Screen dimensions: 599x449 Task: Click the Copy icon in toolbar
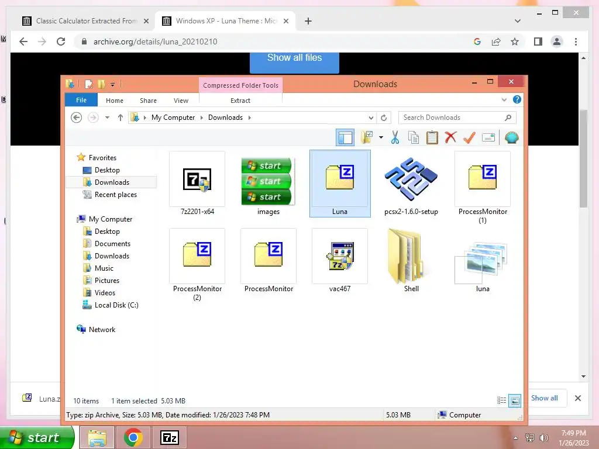(414, 137)
